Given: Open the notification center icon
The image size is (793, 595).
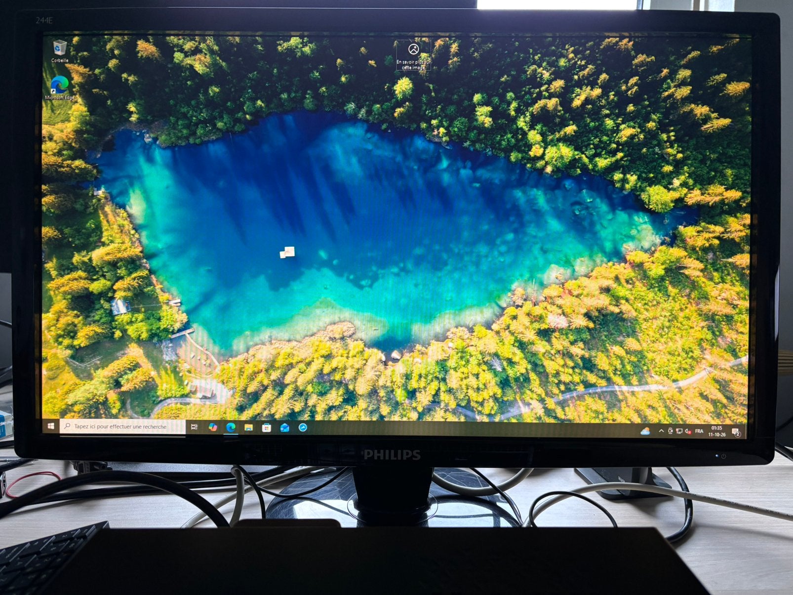Looking at the screenshot, I should 736,432.
